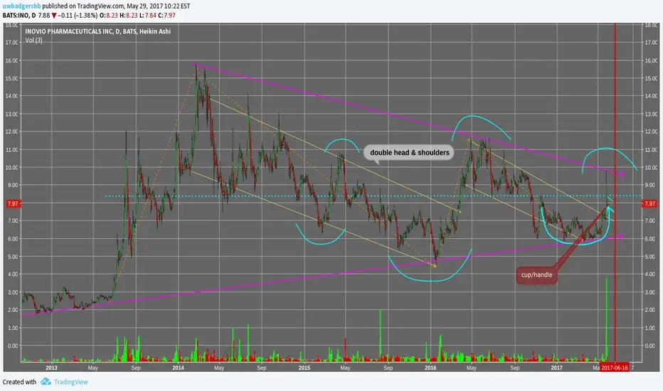
Task: Select the red 'cup/handle' callout label
Action: [536, 274]
